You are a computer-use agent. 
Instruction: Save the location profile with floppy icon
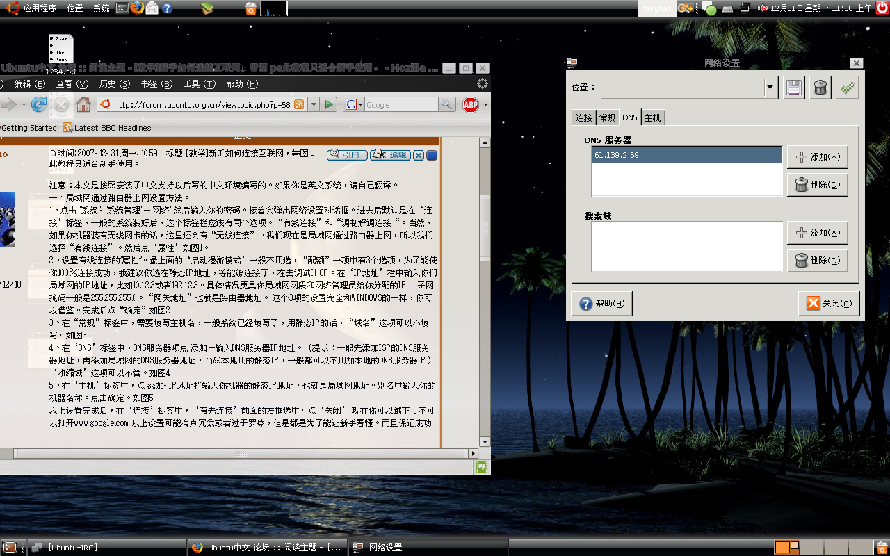[x=793, y=88]
